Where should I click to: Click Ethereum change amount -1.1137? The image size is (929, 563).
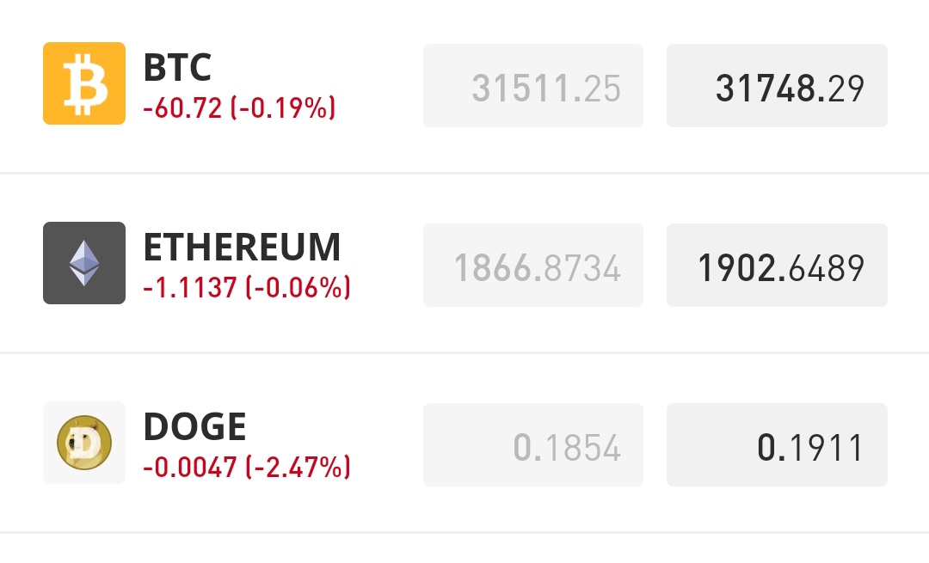point(190,288)
